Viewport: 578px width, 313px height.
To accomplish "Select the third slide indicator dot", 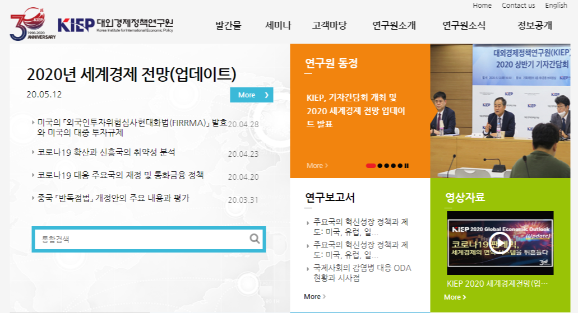I will point(387,166).
